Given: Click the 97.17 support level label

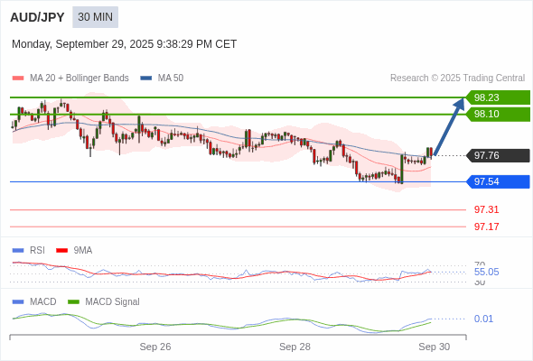Looking at the screenshot, I should point(486,227).
